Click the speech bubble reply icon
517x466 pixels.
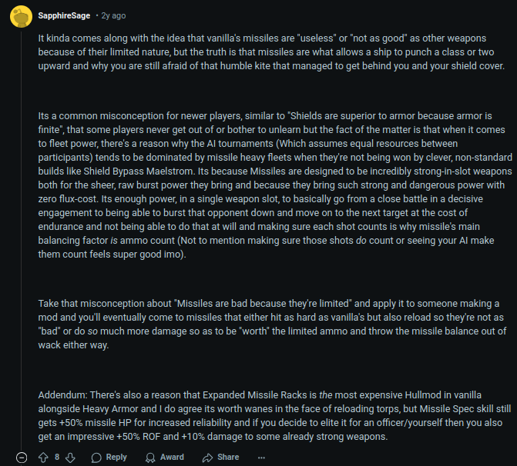(x=96, y=458)
